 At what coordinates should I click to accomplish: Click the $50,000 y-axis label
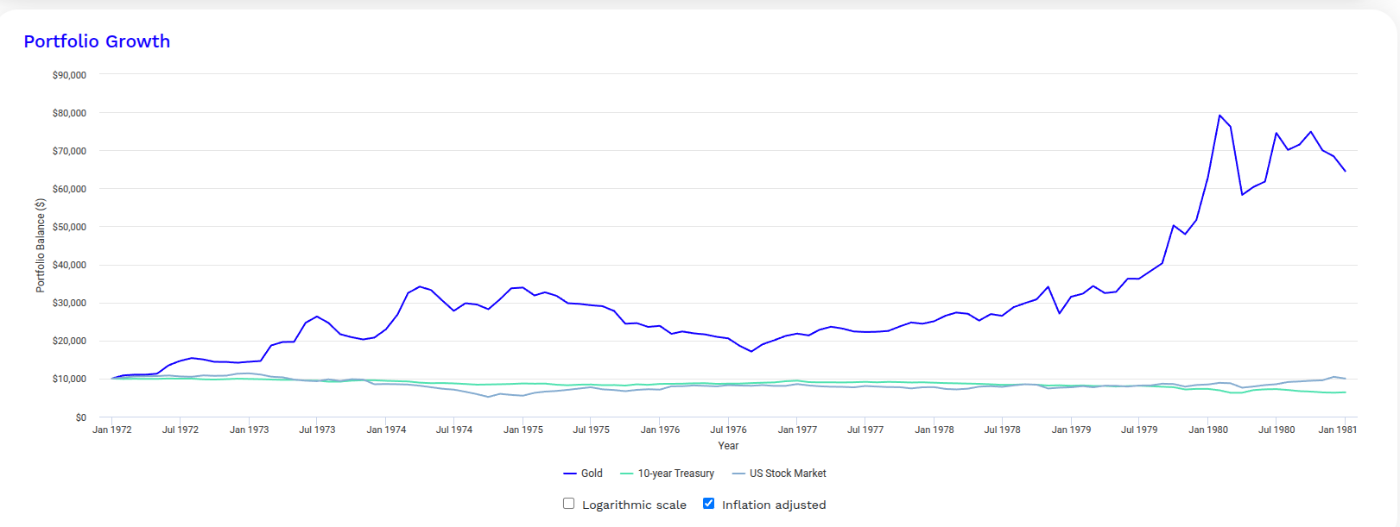[x=69, y=227]
